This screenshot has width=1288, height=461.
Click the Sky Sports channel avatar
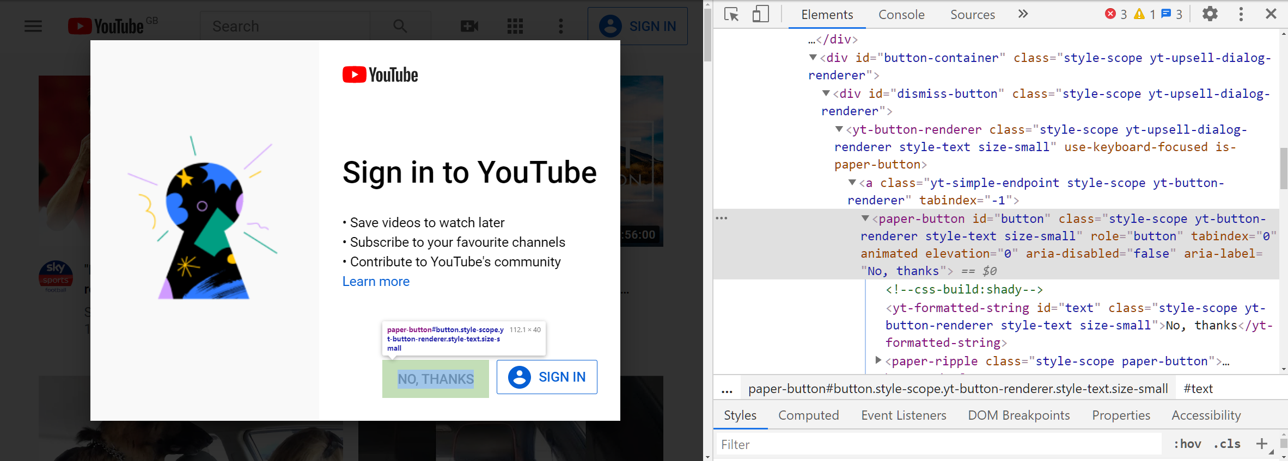(56, 276)
